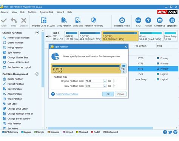Image resolution: width=179 pixels, height=141 pixels.
Task: Open the Split Partition Tutorial link
Action: [67, 94]
